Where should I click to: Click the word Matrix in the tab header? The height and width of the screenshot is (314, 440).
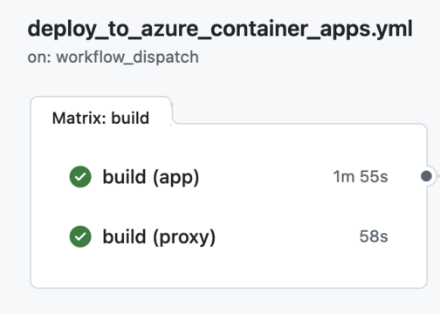79,118
